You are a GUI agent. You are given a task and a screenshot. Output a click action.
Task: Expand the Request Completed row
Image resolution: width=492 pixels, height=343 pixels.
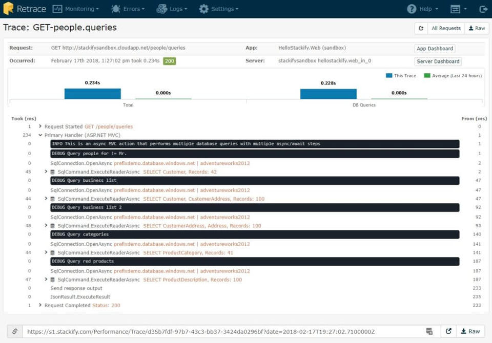tap(40, 305)
